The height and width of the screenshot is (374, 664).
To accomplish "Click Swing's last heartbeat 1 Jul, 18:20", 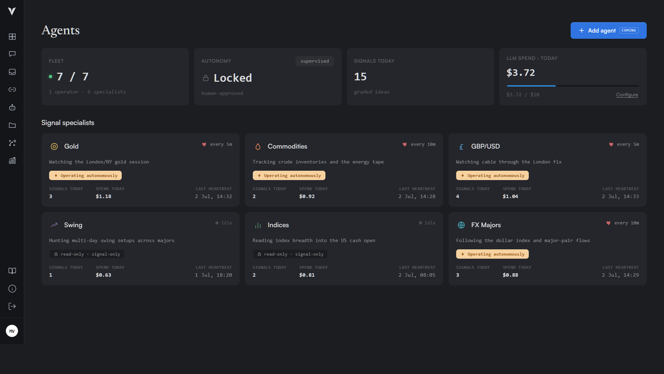I will (213, 275).
